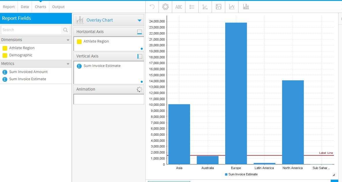Open the ABC label settings icon

(178, 7)
